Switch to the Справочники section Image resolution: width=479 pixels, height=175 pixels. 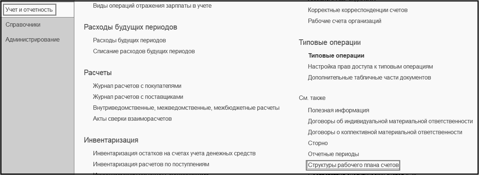click(x=23, y=25)
